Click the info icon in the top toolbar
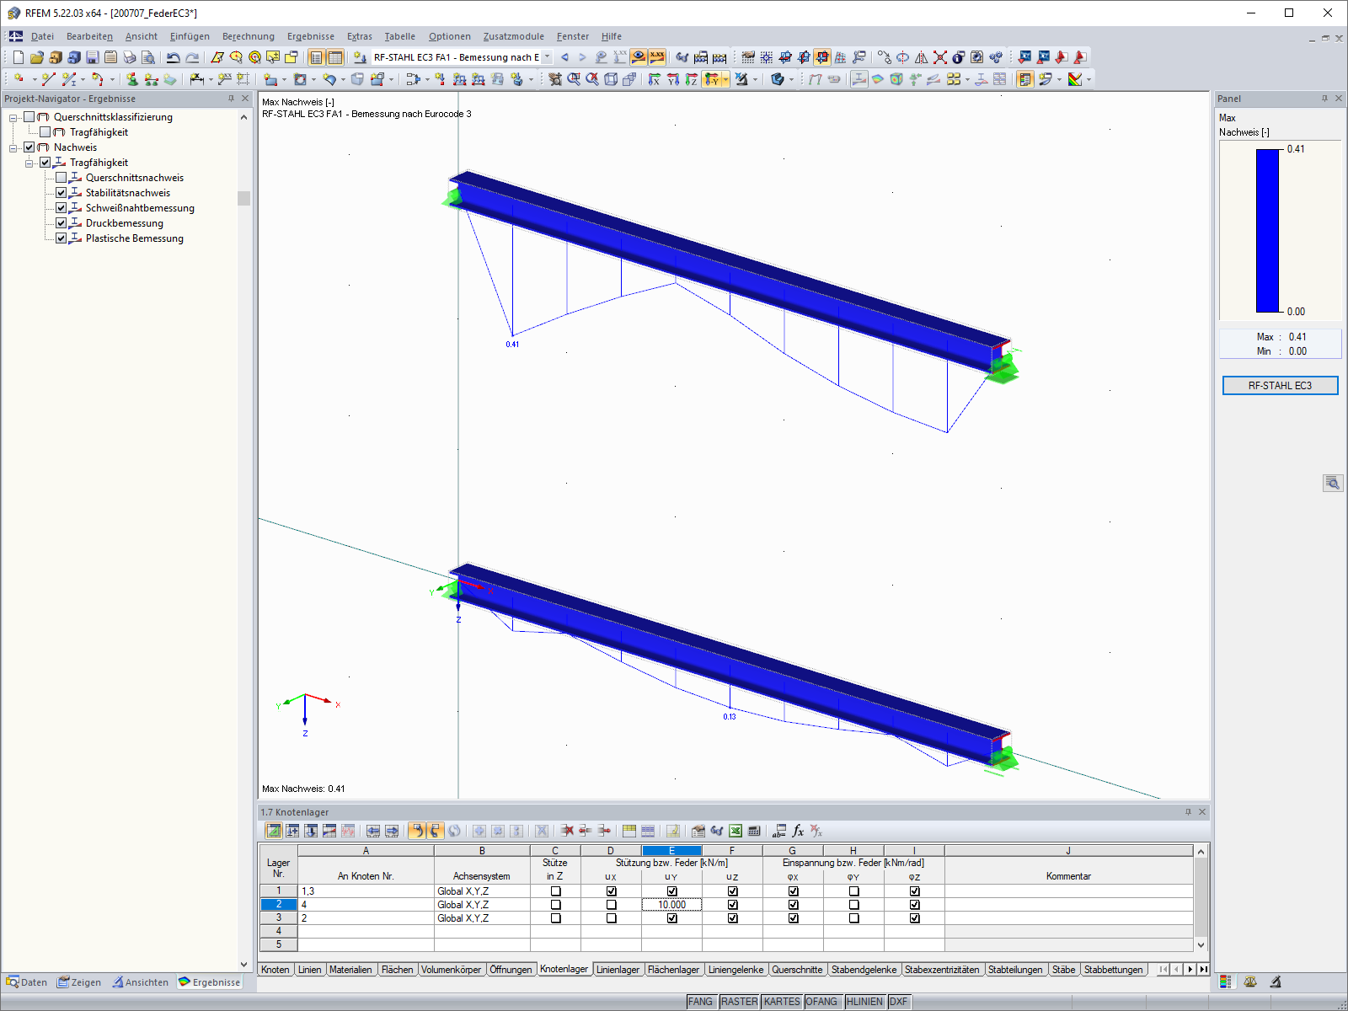The image size is (1348, 1011). [959, 57]
